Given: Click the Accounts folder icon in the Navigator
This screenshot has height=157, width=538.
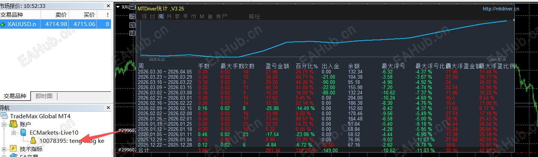Looking at the screenshot, I should pyautogui.click(x=13, y=124).
